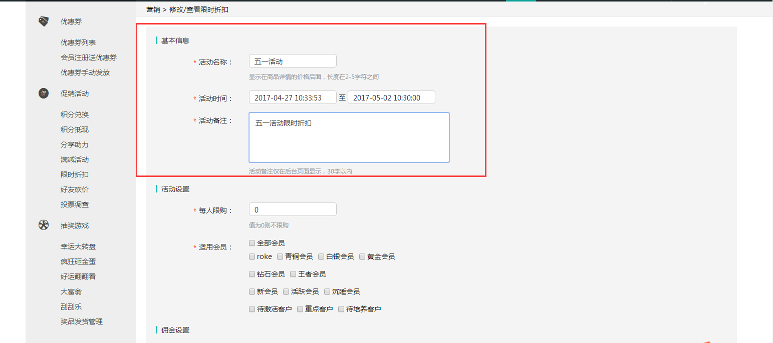Image resolution: width=773 pixels, height=343 pixels.
Task: Enable the 青铜会员 checkbox
Action: pos(280,256)
